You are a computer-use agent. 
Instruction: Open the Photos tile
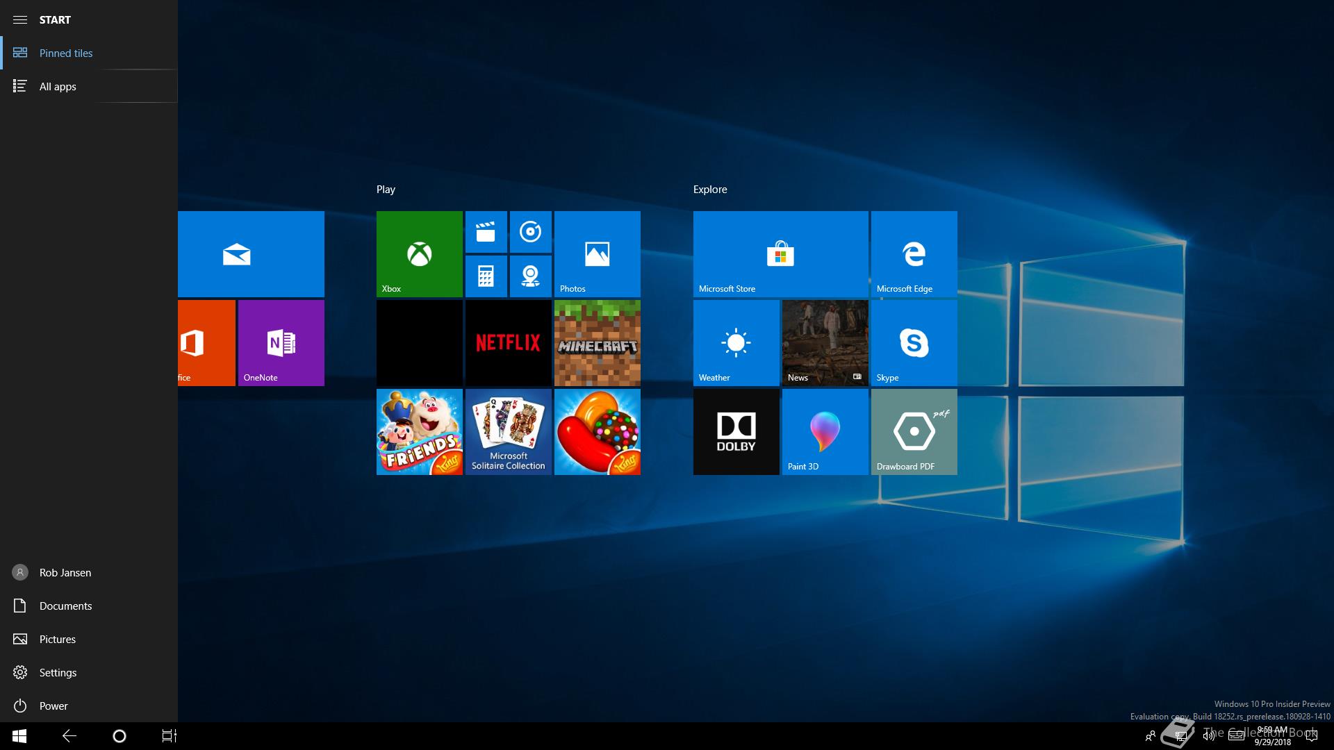(x=598, y=254)
